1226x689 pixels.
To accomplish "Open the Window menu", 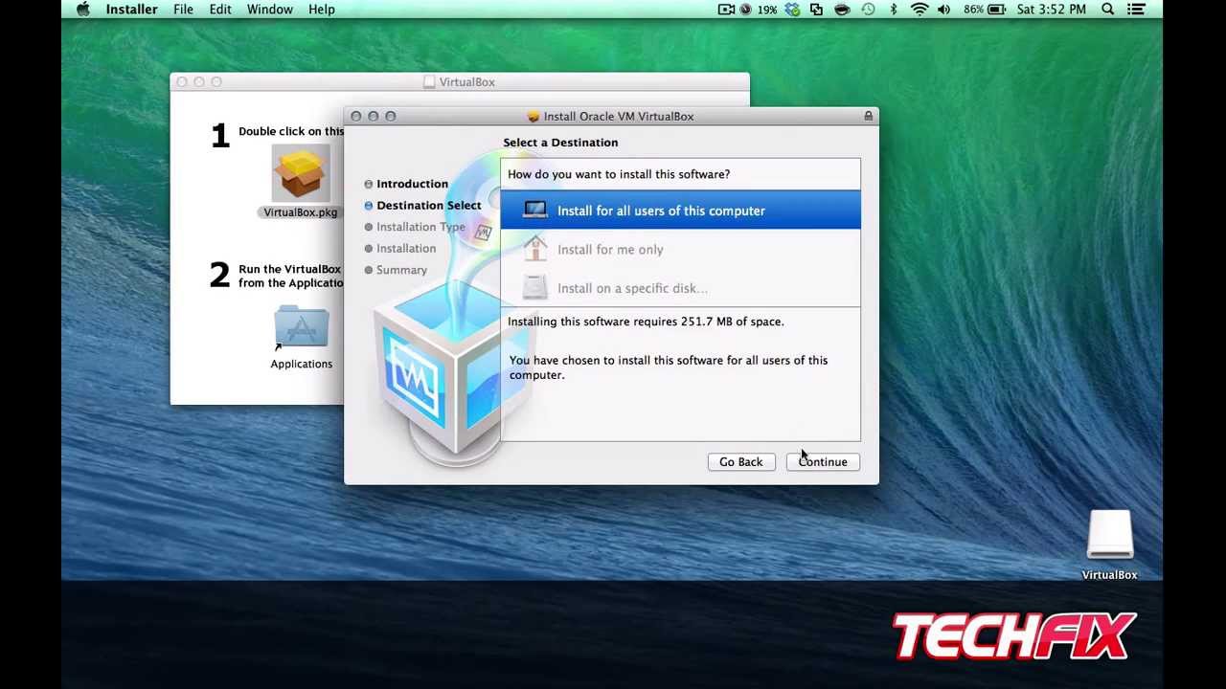I will click(270, 10).
